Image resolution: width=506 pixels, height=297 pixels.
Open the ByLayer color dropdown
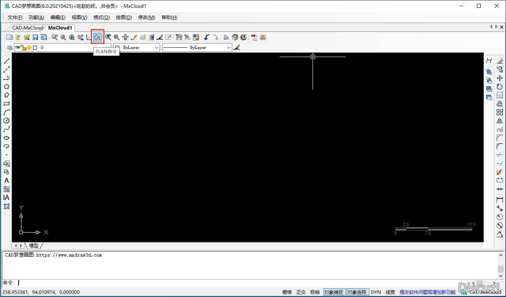tap(137, 47)
